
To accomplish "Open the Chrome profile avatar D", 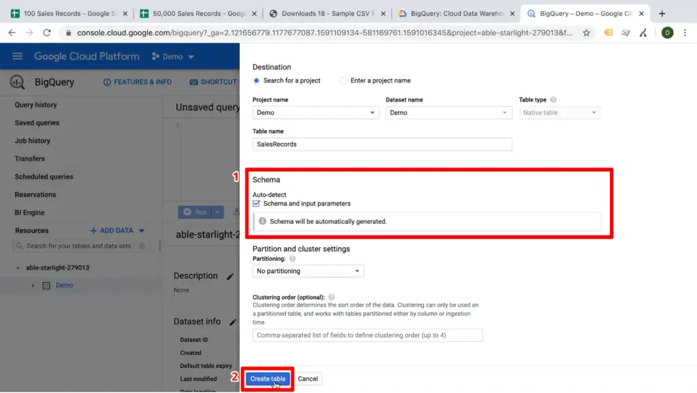I will pyautogui.click(x=667, y=32).
